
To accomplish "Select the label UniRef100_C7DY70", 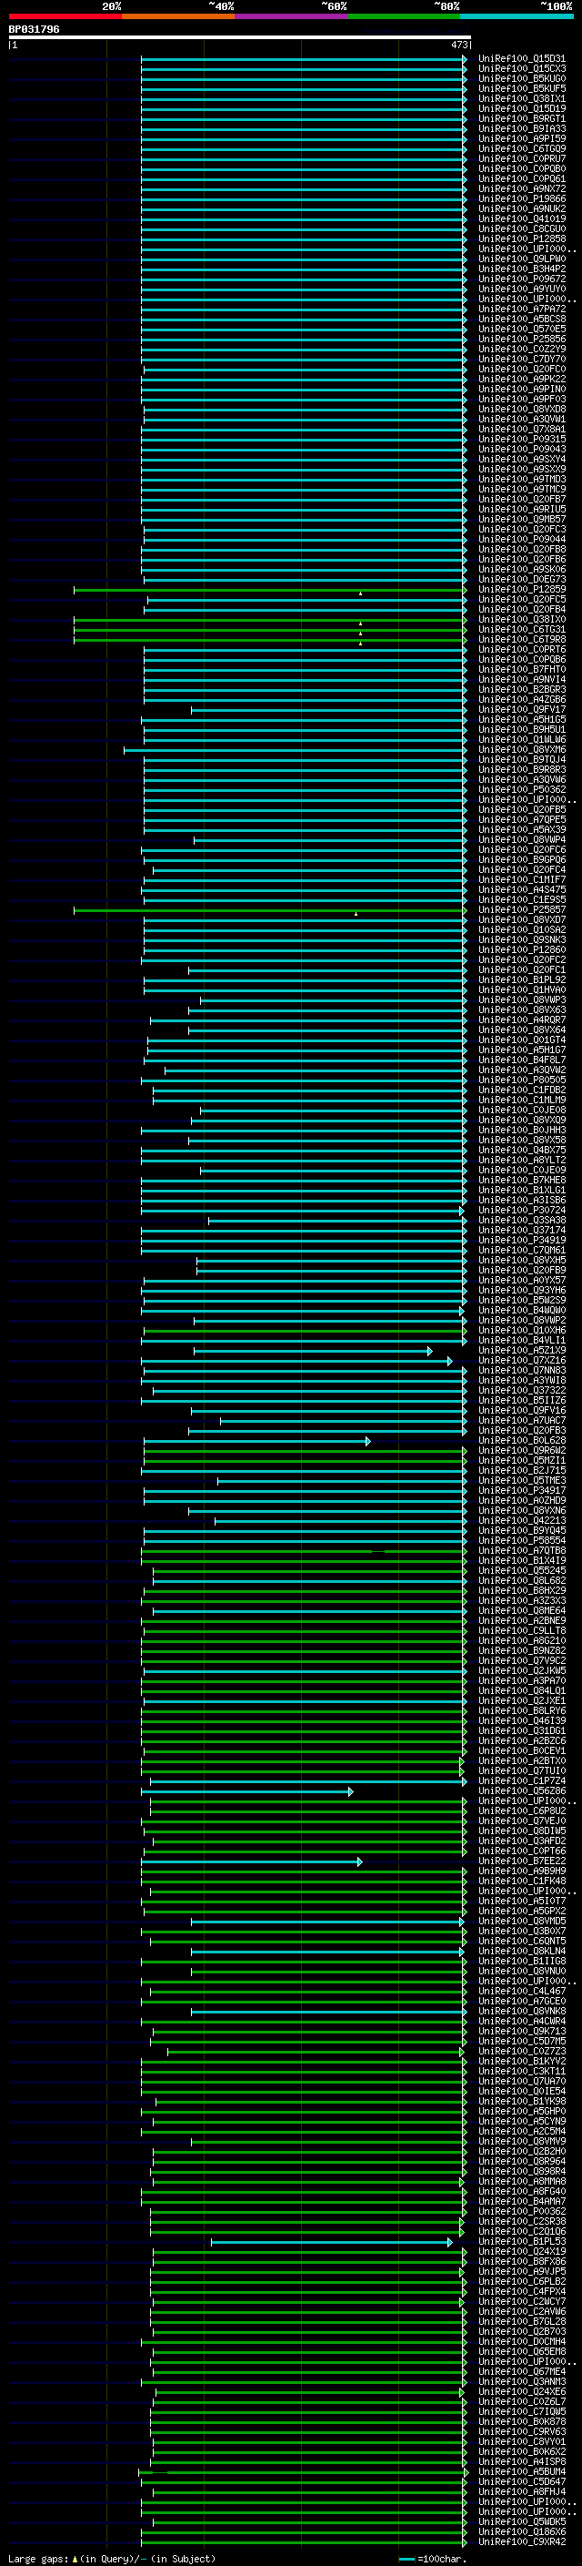I will (x=521, y=359).
